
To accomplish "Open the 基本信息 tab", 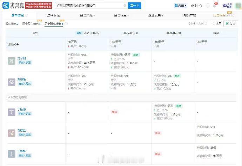I will click(19, 15).
